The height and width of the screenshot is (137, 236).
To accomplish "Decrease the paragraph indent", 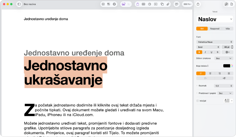I will click(x=206, y=78).
